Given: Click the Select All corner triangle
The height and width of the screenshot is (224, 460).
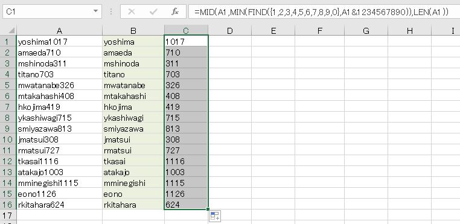Looking at the screenshot, I should point(11,31).
